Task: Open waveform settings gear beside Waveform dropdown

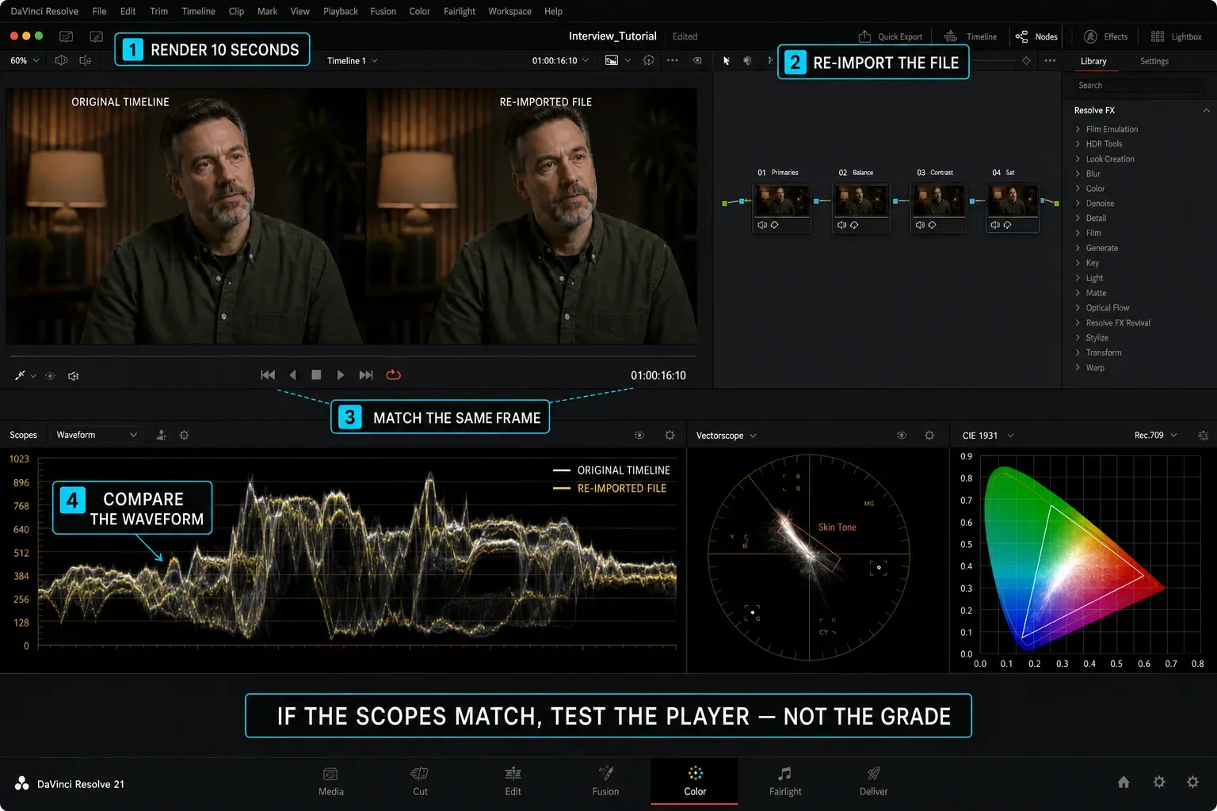Action: click(x=184, y=435)
